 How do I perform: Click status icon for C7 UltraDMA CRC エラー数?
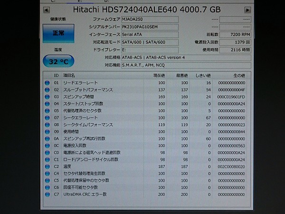pos(47,195)
